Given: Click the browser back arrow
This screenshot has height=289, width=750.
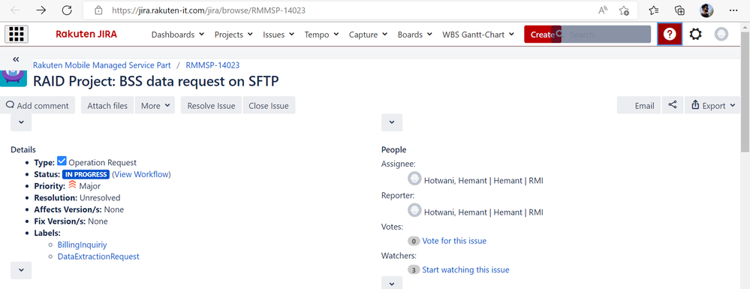Looking at the screenshot, I should tap(15, 10).
